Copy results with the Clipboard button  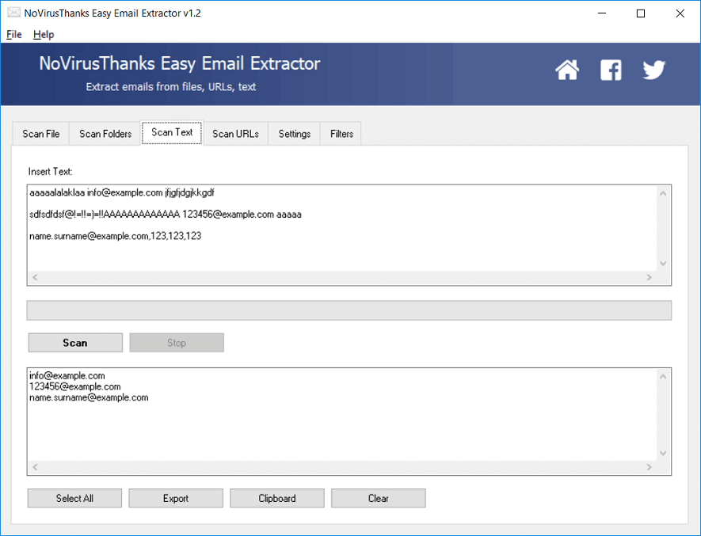(277, 498)
